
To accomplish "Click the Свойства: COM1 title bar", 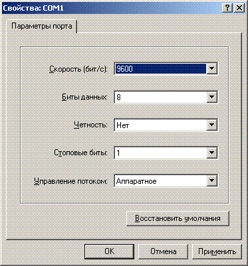I will (111, 8).
